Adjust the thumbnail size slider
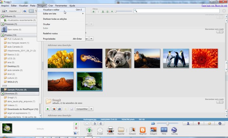228x138 pixels. 167,123
